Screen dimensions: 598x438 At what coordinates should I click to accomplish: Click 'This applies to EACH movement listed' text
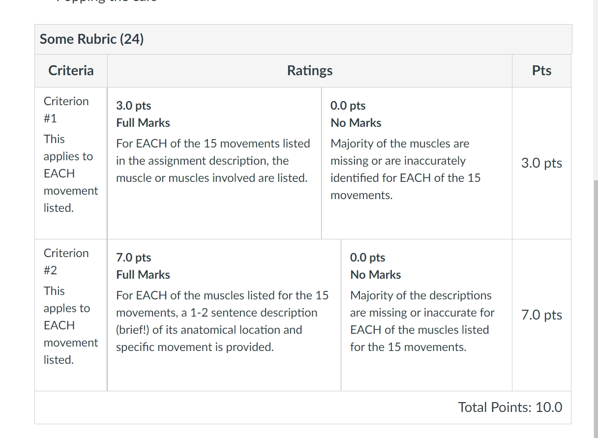coord(71,174)
